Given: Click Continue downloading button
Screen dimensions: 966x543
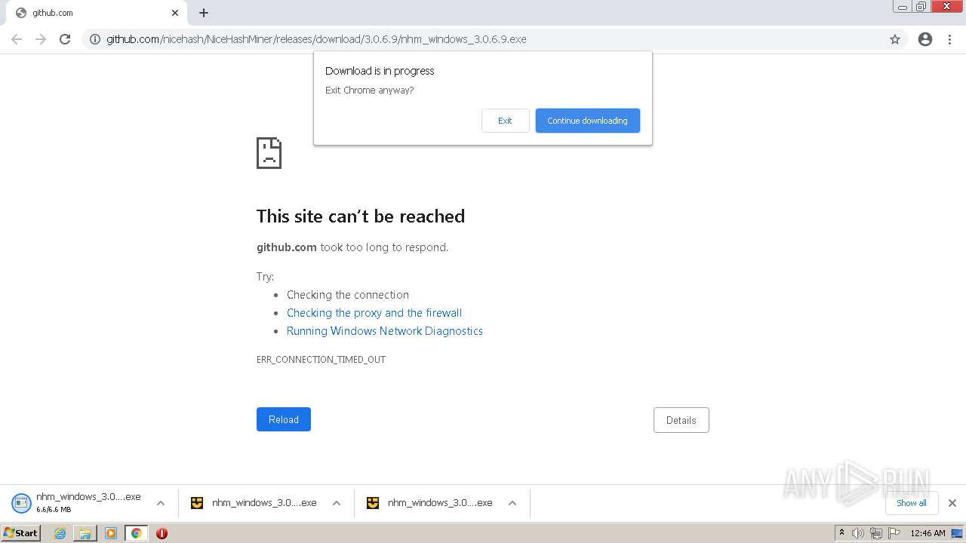Looking at the screenshot, I should [587, 121].
